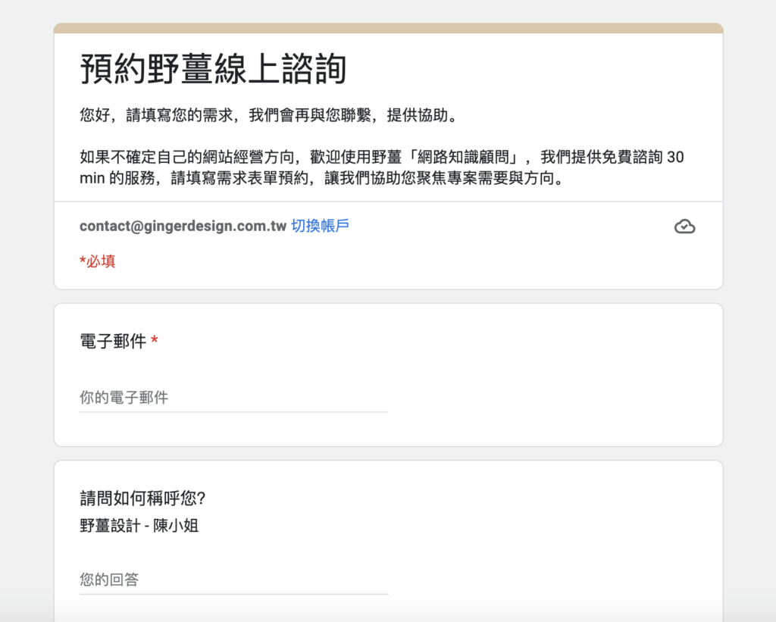Click the cloud saved-draft status icon
This screenshot has width=776, height=622.
(684, 227)
